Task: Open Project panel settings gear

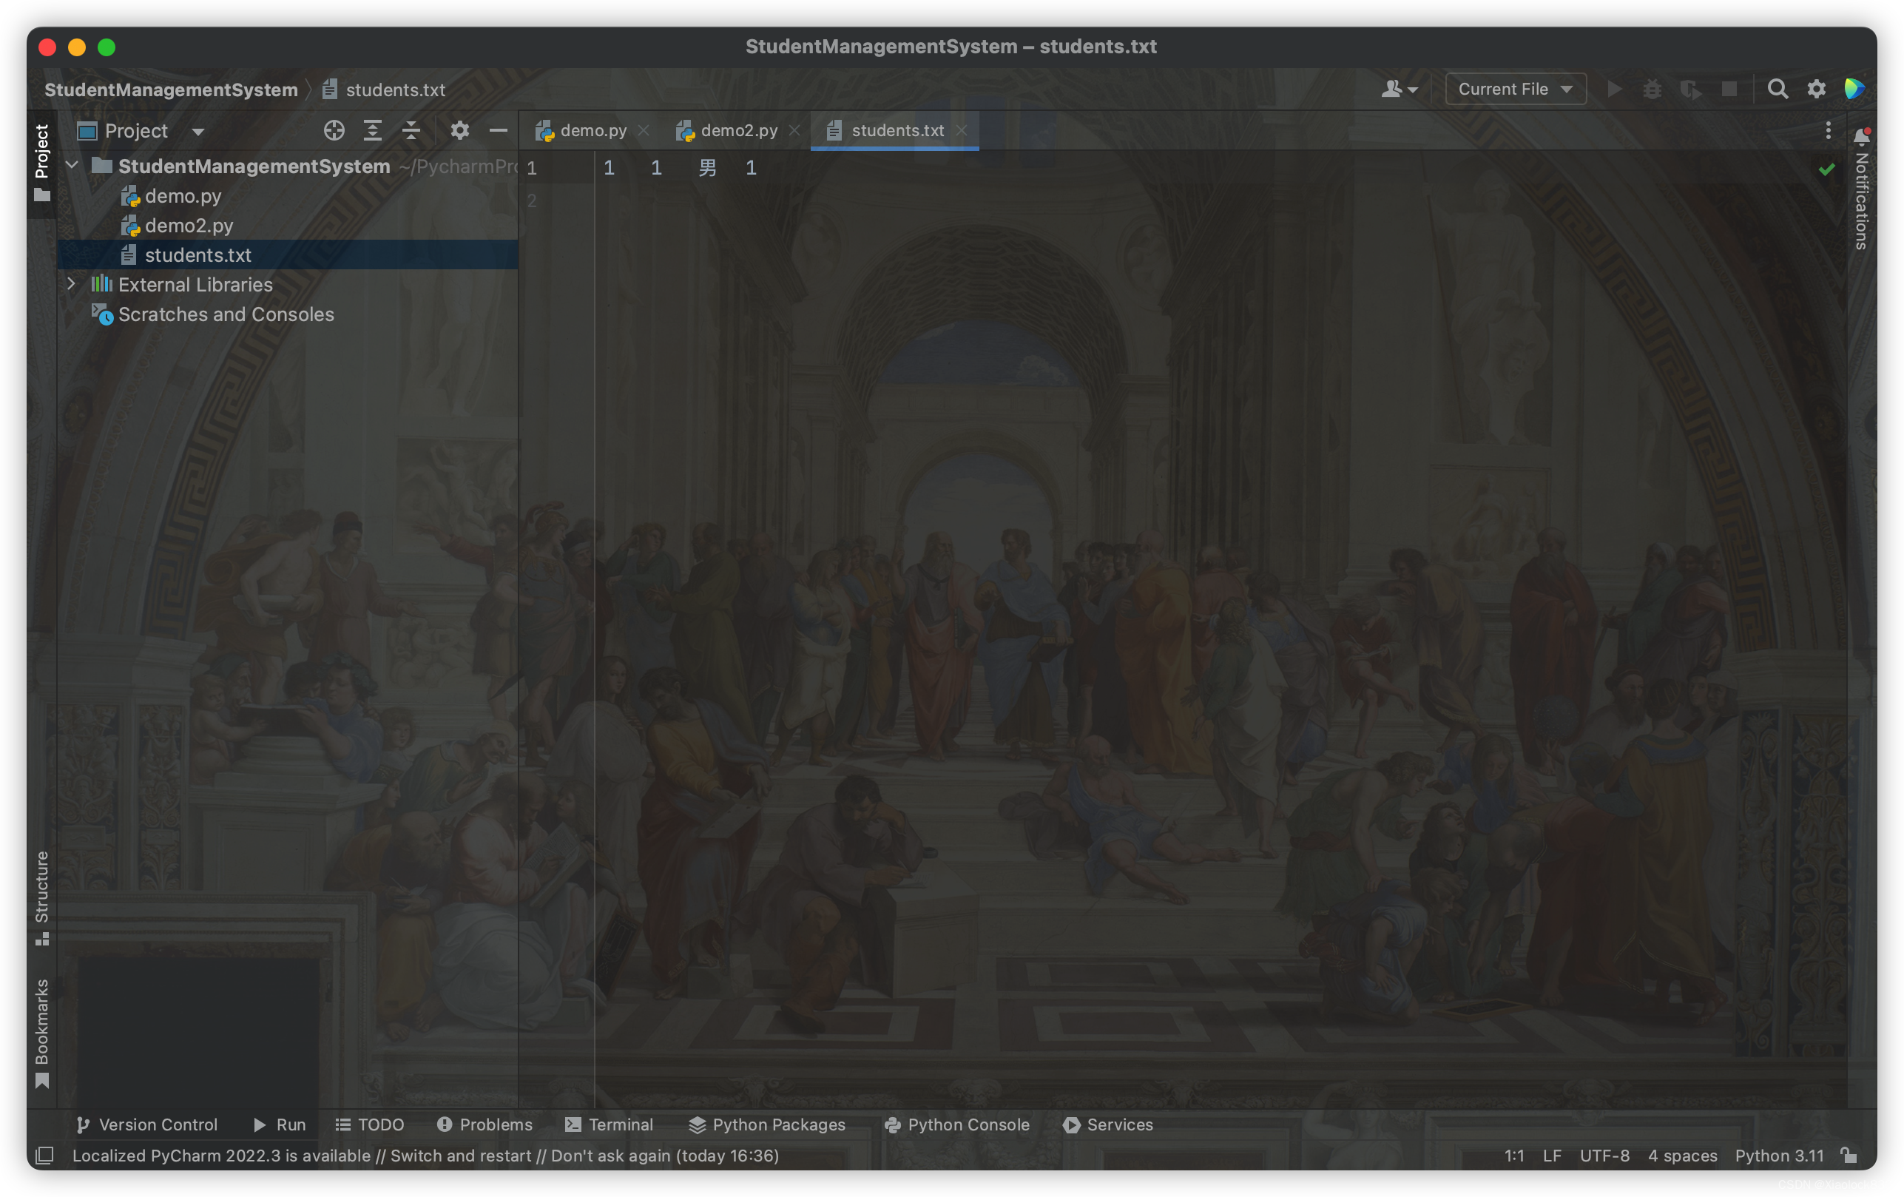Action: [459, 130]
